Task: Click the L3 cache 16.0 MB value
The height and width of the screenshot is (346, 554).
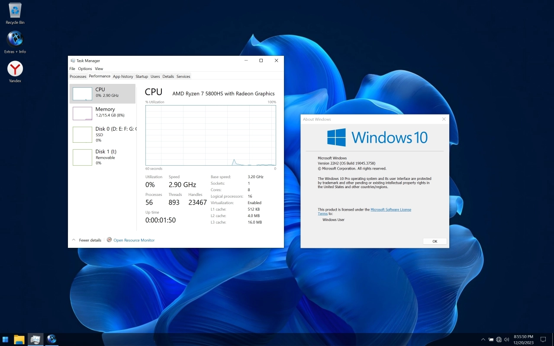Action: pos(254,222)
